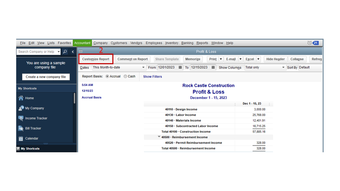Open the Vendors menu

[136, 43]
